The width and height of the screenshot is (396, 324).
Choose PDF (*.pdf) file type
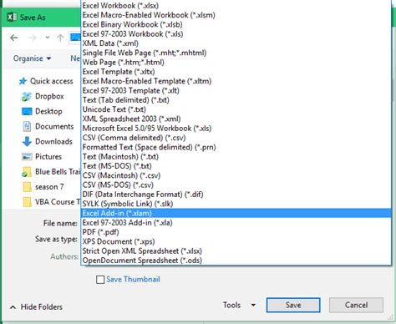click(x=236, y=232)
